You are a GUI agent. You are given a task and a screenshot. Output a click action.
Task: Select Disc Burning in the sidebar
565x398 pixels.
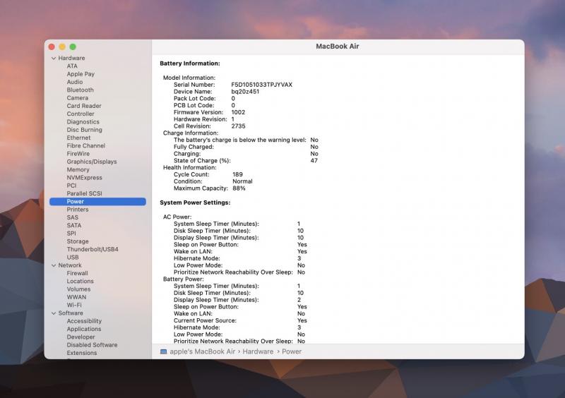pyautogui.click(x=84, y=130)
